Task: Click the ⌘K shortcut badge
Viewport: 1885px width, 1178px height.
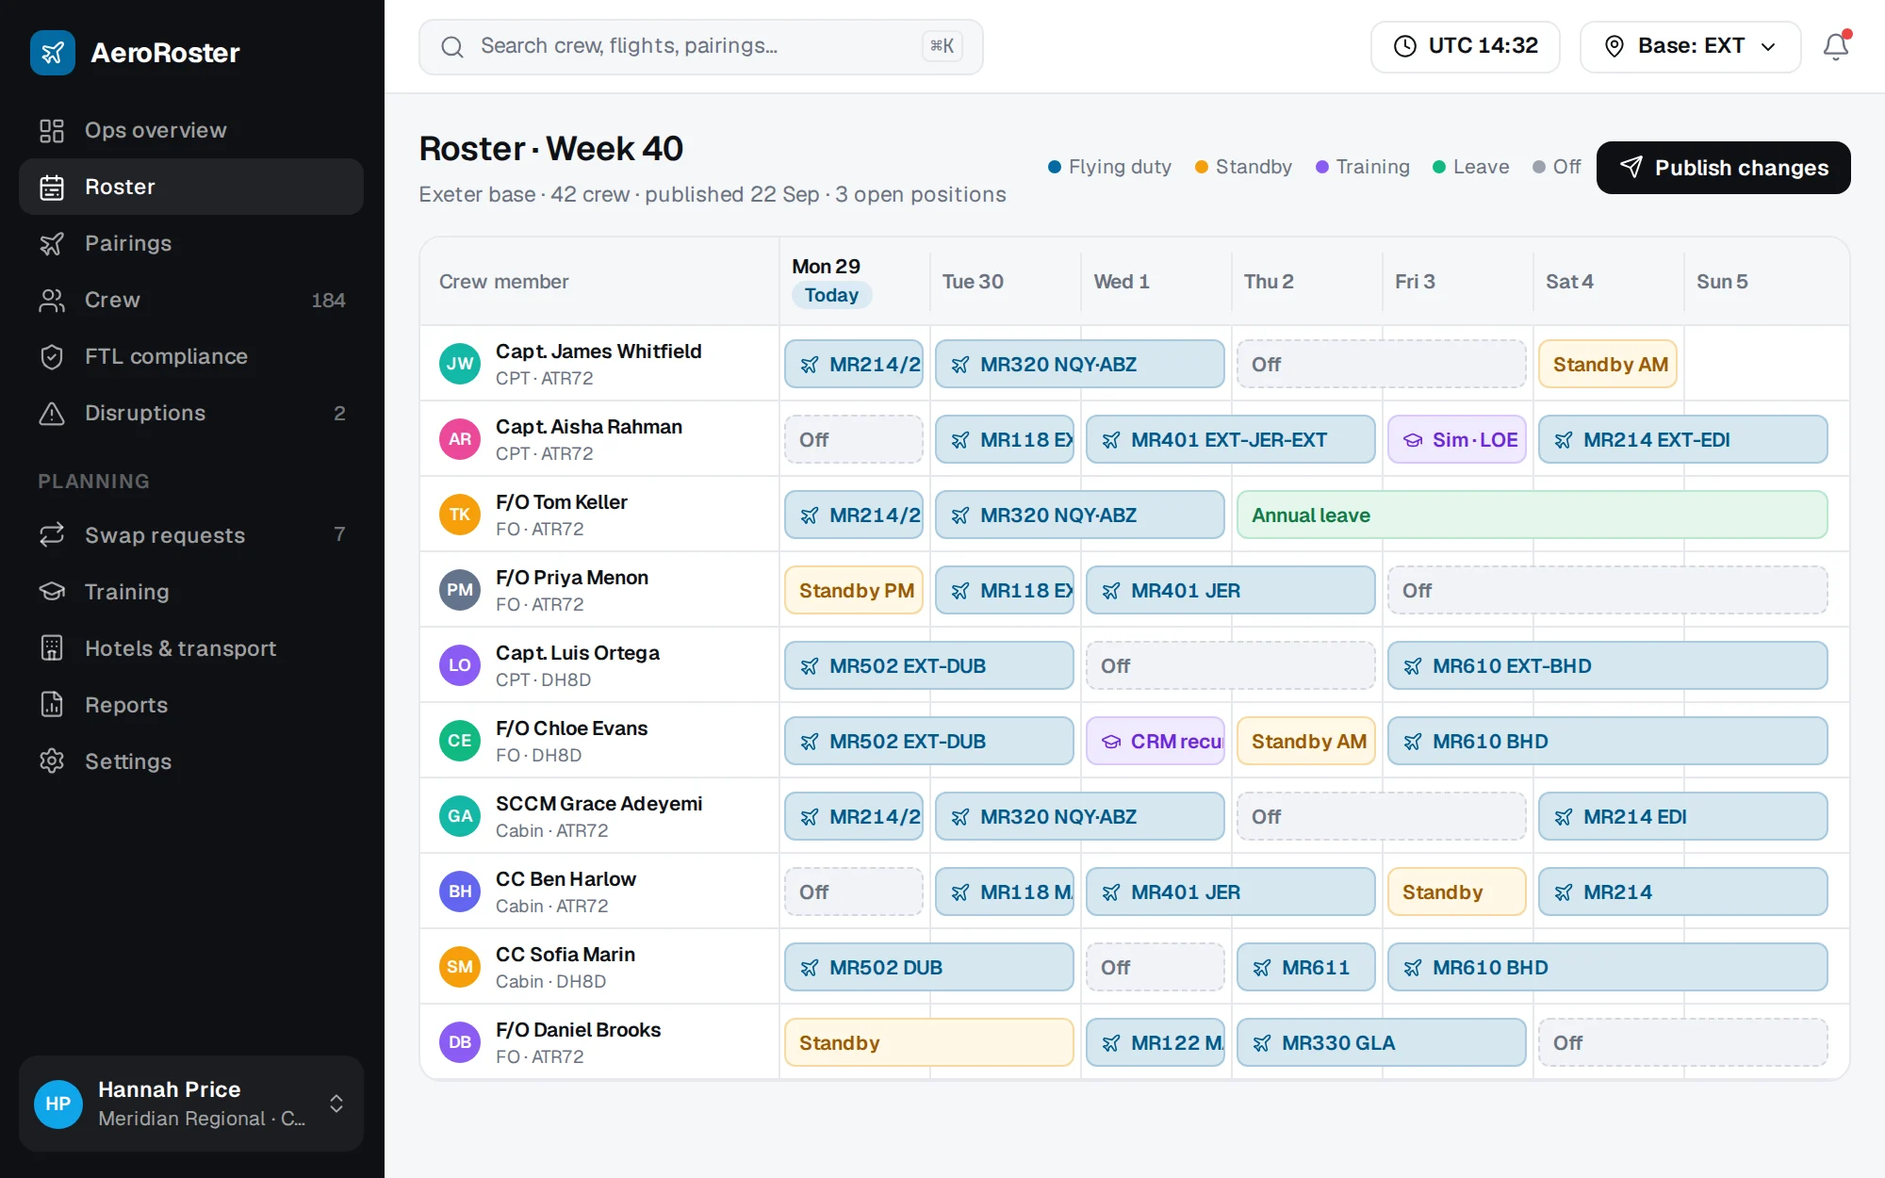Action: coord(942,46)
